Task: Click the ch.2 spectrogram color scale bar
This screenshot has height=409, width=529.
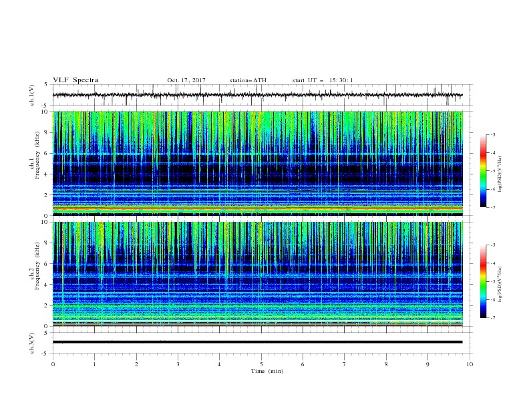Action: 483,281
